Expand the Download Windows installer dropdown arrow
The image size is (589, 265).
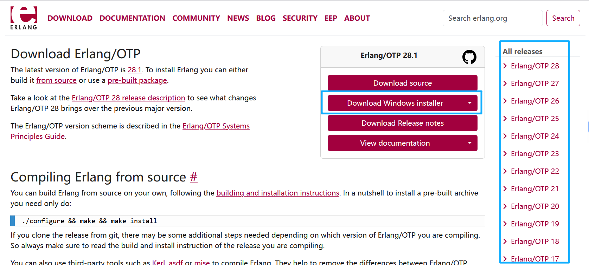click(x=470, y=103)
